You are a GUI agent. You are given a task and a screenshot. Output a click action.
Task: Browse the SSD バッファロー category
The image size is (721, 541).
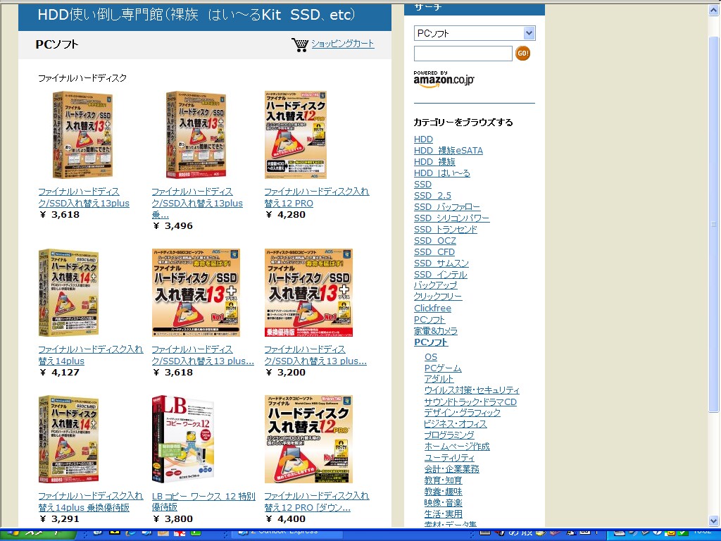click(447, 207)
